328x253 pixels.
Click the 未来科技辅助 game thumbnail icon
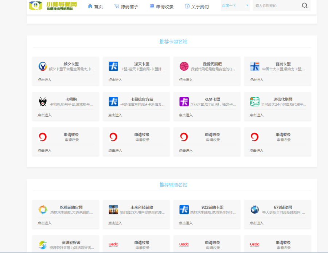tap(113, 210)
